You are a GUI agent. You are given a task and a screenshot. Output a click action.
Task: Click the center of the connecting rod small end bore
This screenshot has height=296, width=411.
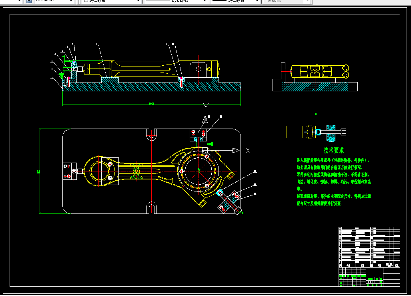99,171
